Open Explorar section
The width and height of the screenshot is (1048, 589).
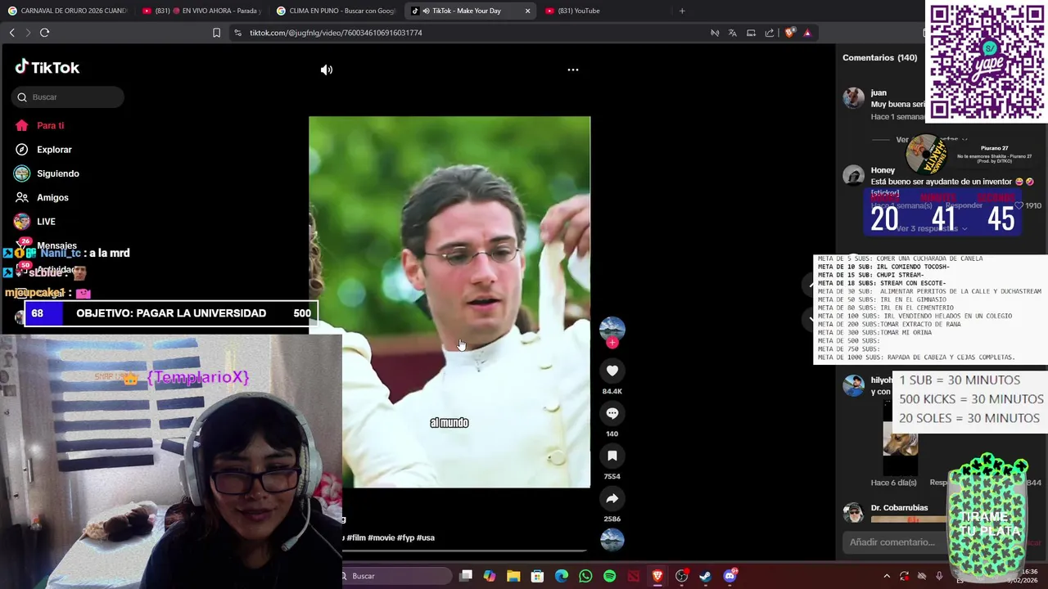[54, 150]
